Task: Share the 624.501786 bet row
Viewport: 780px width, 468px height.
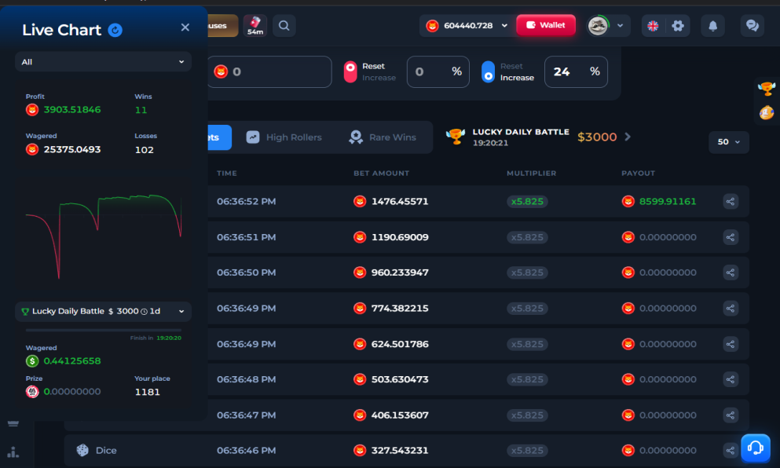Action: click(731, 344)
